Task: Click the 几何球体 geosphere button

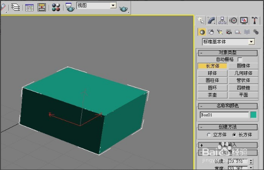Action: (x=243, y=73)
